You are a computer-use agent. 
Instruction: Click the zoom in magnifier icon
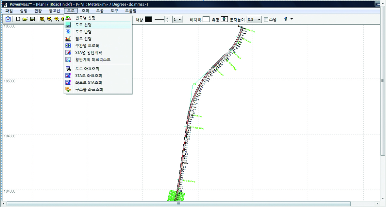[x=49, y=19]
